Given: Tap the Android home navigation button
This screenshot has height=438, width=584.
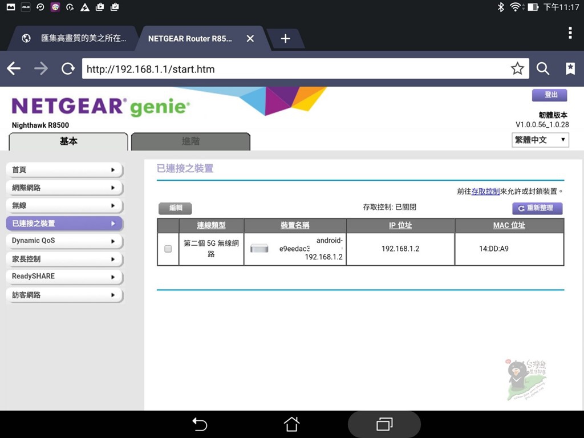Looking at the screenshot, I should tap(291, 424).
